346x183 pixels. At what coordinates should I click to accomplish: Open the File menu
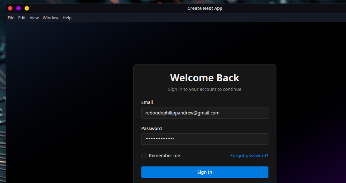point(11,18)
